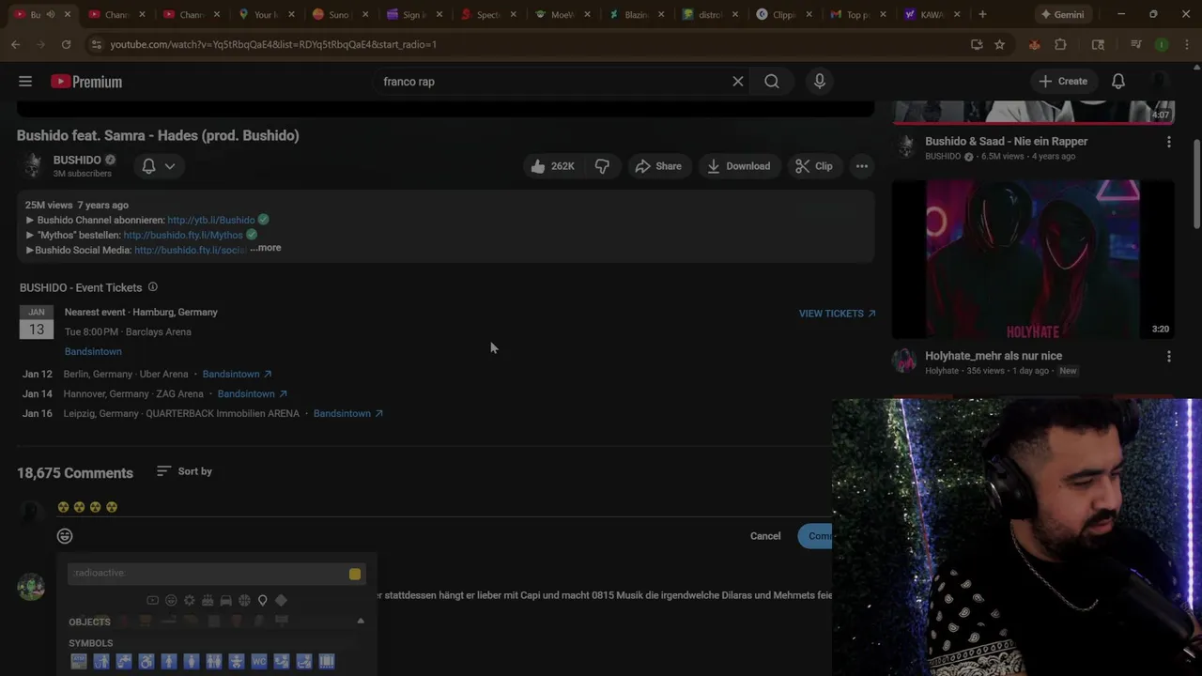This screenshot has width=1202, height=676.
Task: Jump to YouTube emoji category
Action: pyautogui.click(x=153, y=600)
